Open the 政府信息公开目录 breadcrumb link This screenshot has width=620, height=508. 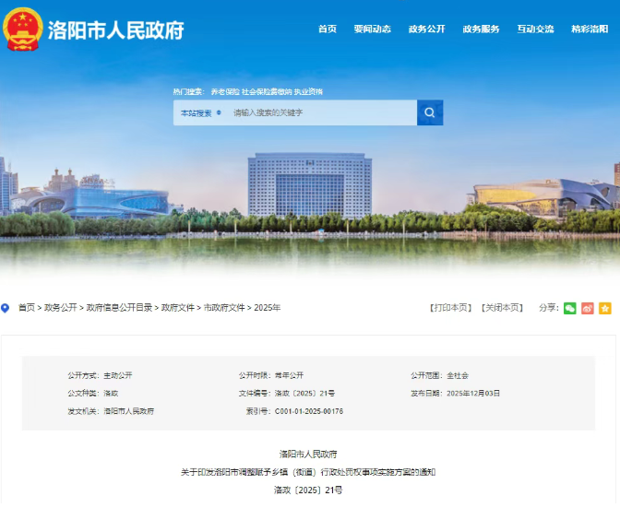pyautogui.click(x=120, y=308)
